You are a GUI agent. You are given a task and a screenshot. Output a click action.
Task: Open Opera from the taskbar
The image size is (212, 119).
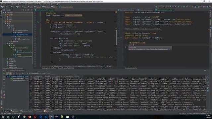[35, 117]
